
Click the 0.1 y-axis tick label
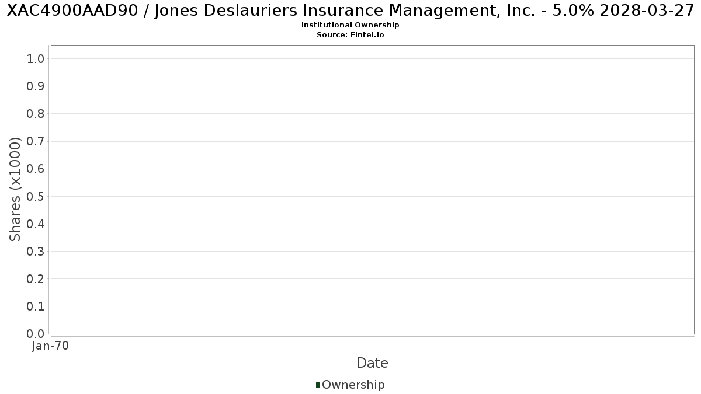36,306
